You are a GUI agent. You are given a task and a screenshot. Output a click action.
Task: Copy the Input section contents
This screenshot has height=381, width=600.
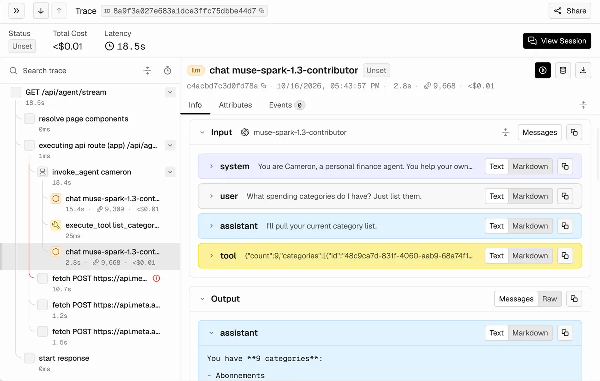574,132
